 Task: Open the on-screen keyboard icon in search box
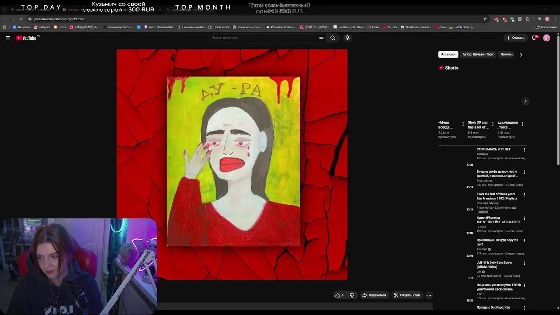point(322,38)
